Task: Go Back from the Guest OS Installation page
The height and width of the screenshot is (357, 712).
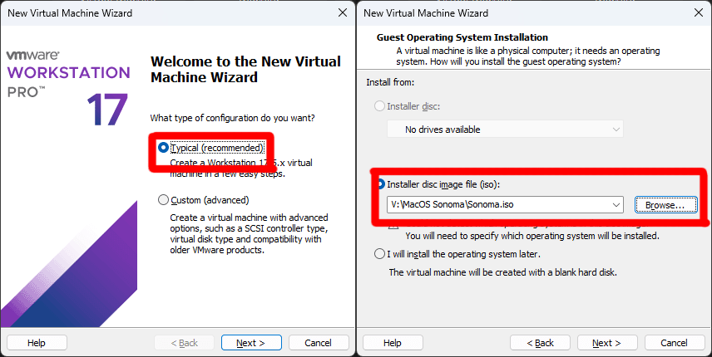Action: click(540, 343)
